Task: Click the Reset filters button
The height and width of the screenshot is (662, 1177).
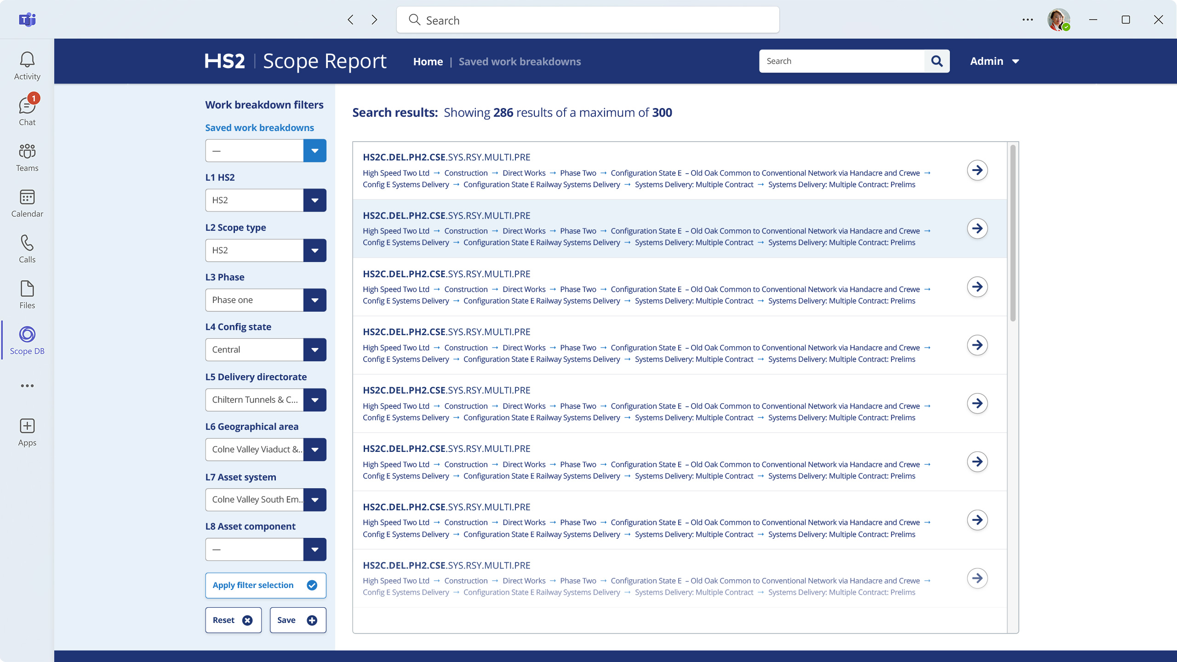Action: pyautogui.click(x=233, y=620)
